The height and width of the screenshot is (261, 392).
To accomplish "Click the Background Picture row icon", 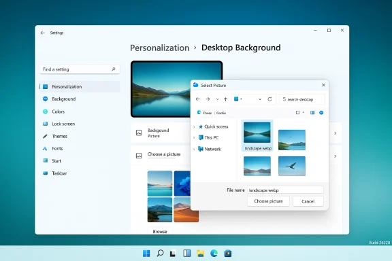I will (x=139, y=133).
